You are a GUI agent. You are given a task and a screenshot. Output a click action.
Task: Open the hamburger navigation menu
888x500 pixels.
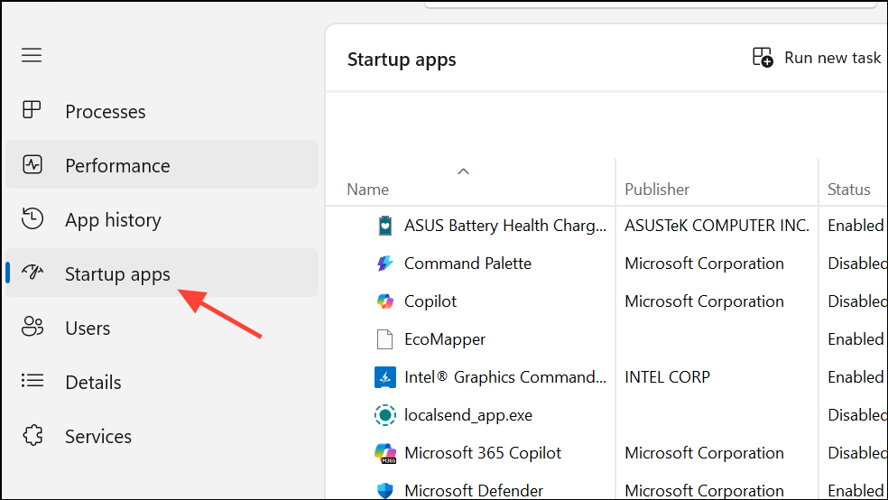click(32, 55)
